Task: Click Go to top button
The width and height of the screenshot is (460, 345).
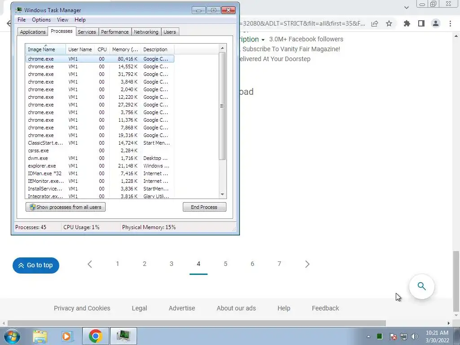Action: pyautogui.click(x=36, y=265)
